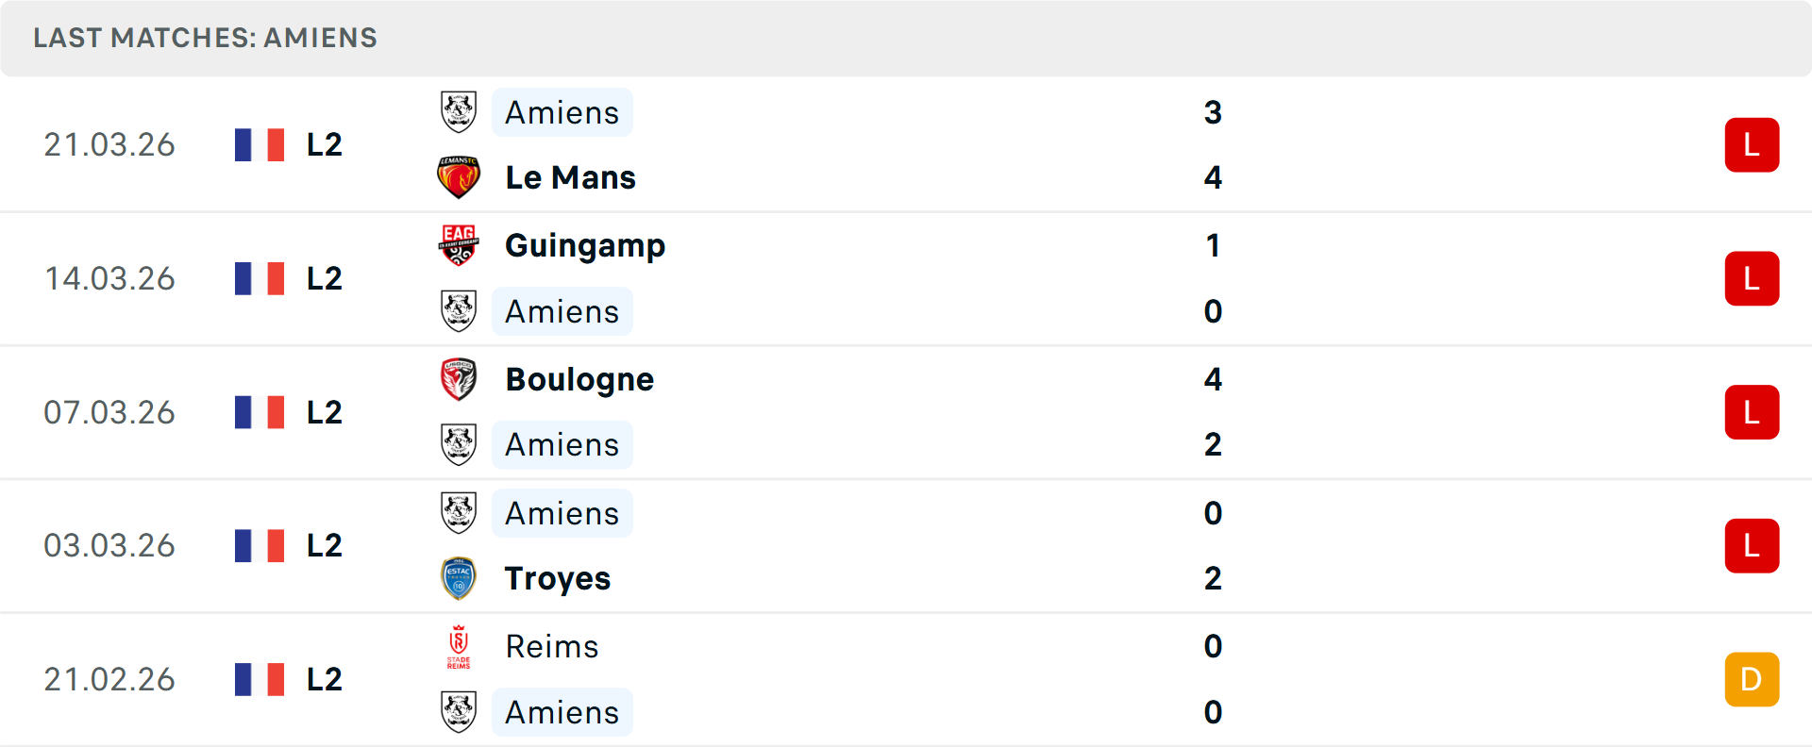Click the loss badge for Boulogne match
1812x747 pixels.
click(x=1752, y=412)
